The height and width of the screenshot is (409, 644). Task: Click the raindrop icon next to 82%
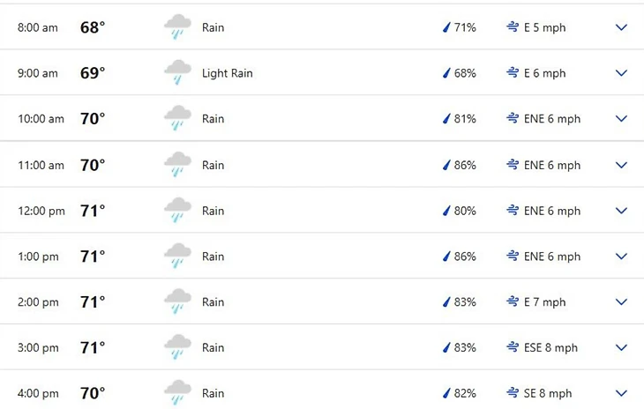click(x=446, y=393)
